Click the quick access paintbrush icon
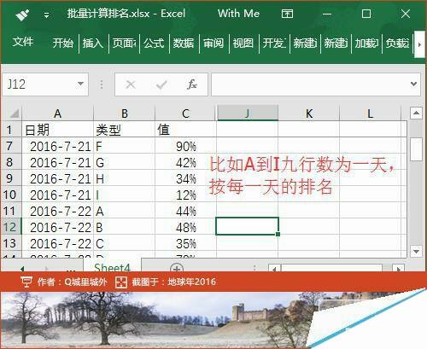Screen dimensions: 427x349 tap(22, 15)
